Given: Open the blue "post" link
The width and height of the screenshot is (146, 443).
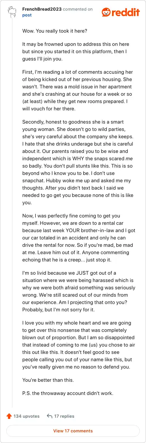Looking at the screenshot, I should coord(27,15).
